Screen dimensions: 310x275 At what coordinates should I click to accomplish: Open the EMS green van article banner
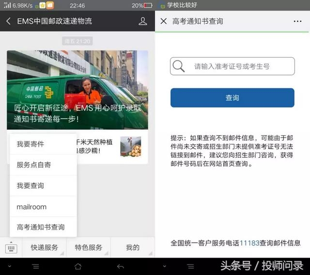click(77, 90)
